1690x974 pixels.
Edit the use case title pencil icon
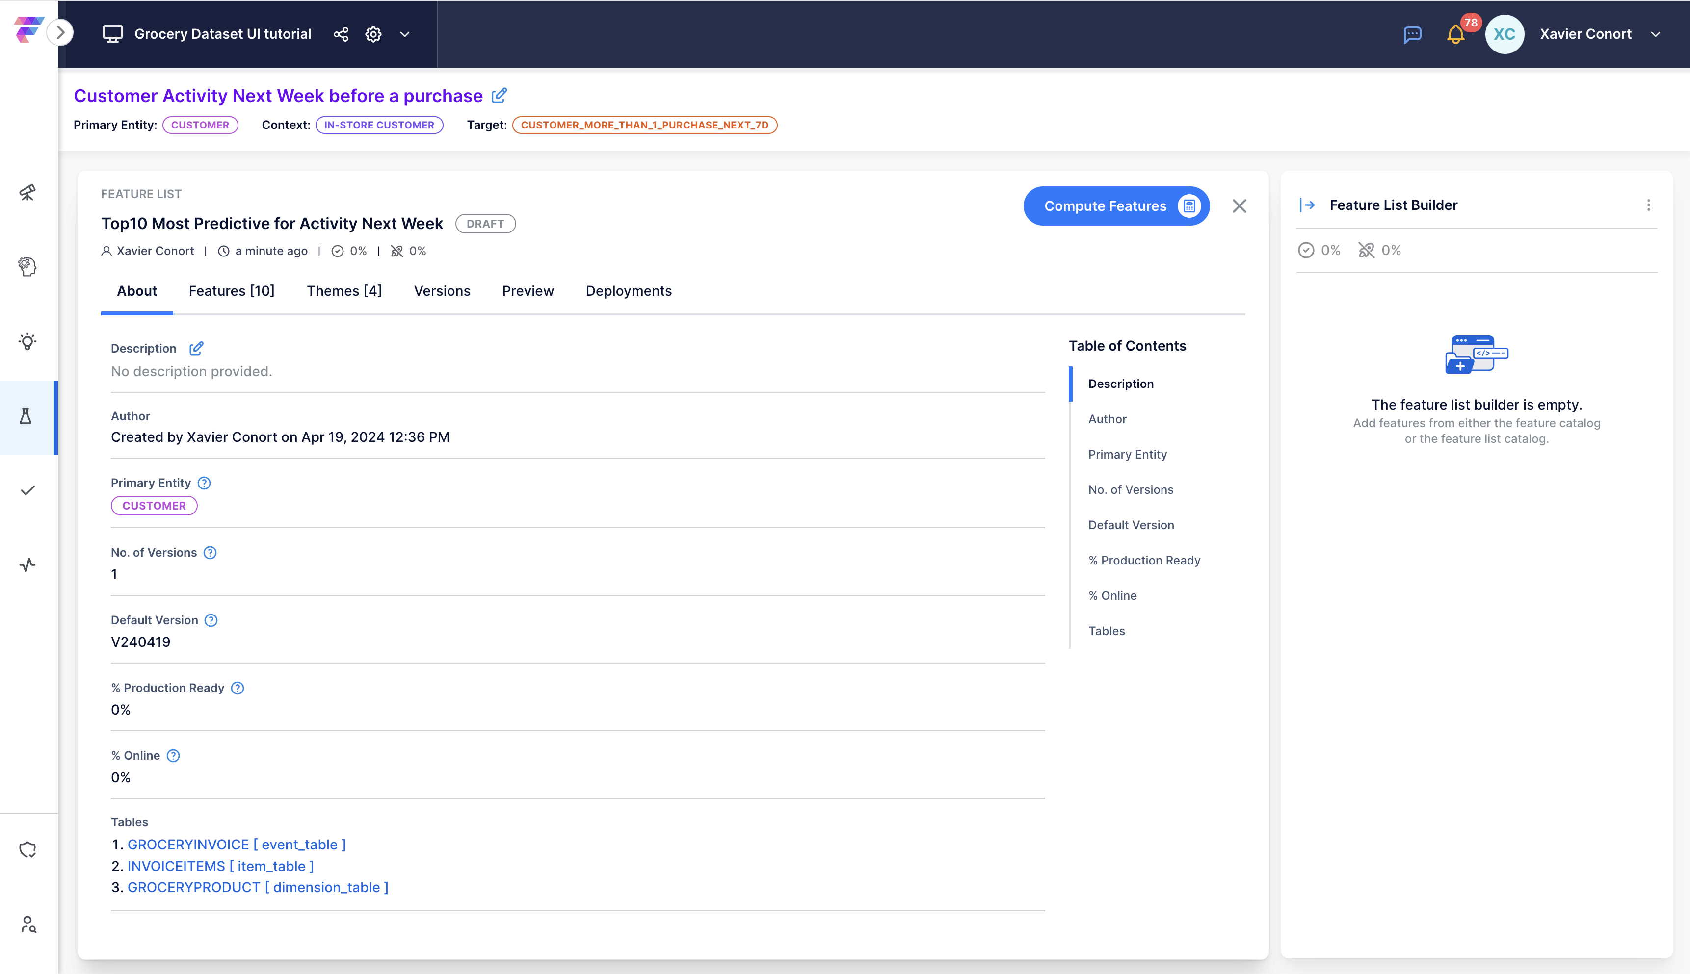coord(499,96)
